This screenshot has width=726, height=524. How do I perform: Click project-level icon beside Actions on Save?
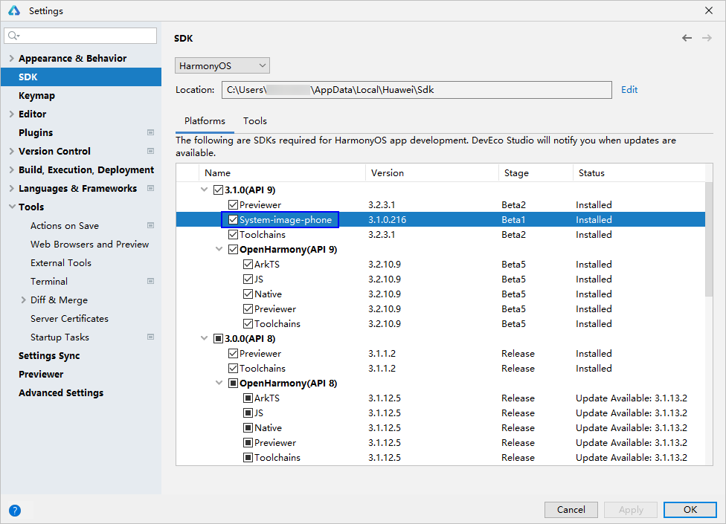150,226
